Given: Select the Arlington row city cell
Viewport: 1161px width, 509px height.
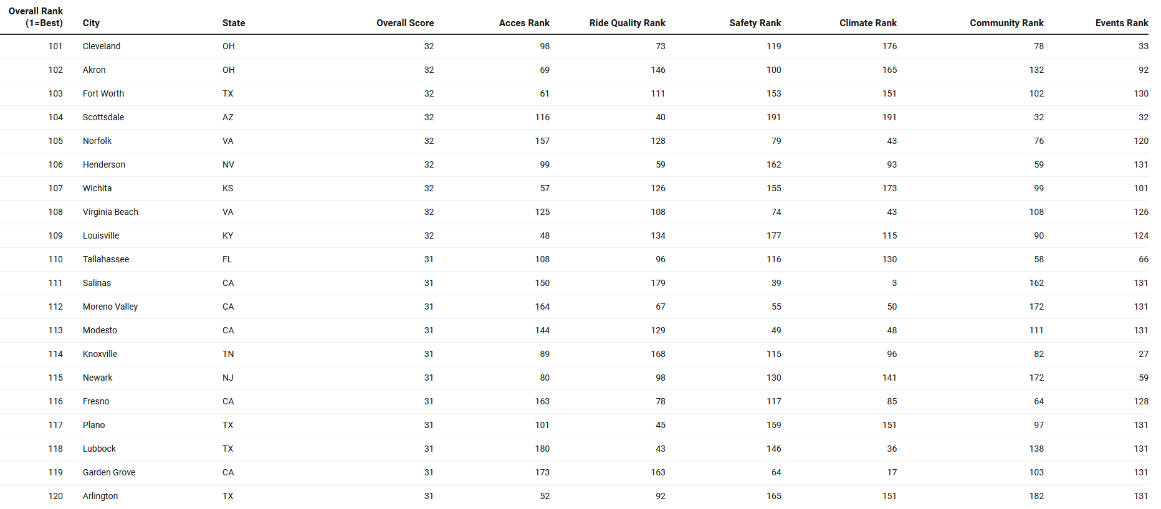Looking at the screenshot, I should [100, 496].
